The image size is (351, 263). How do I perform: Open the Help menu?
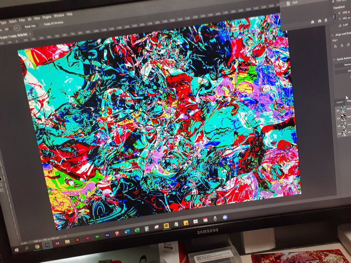tap(70, 14)
